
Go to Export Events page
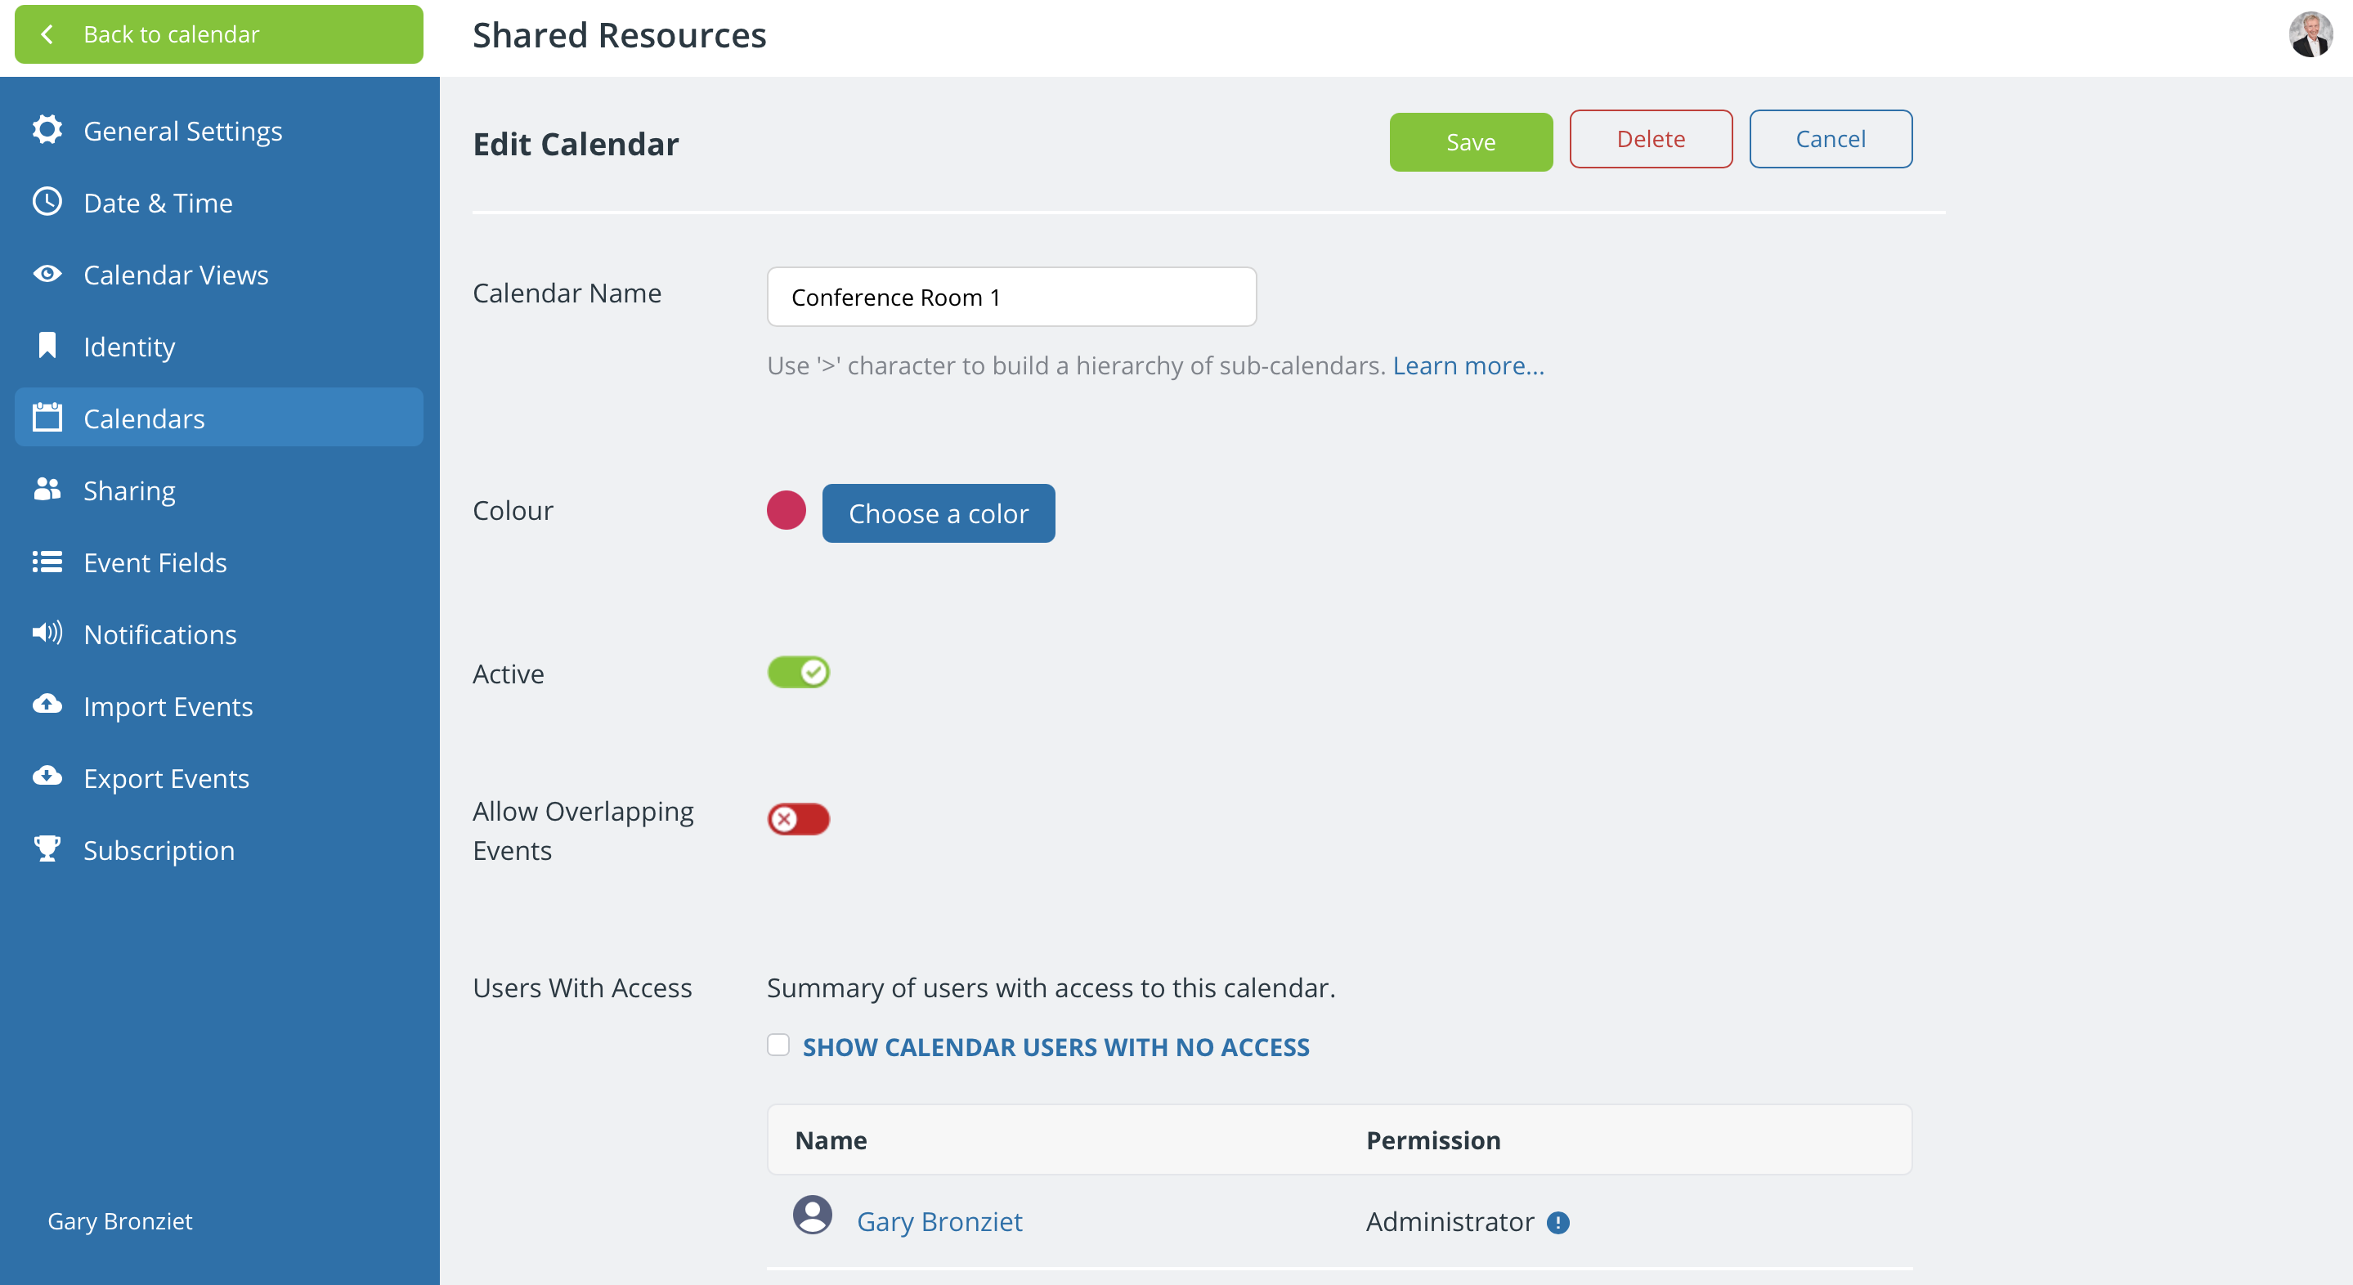219,778
